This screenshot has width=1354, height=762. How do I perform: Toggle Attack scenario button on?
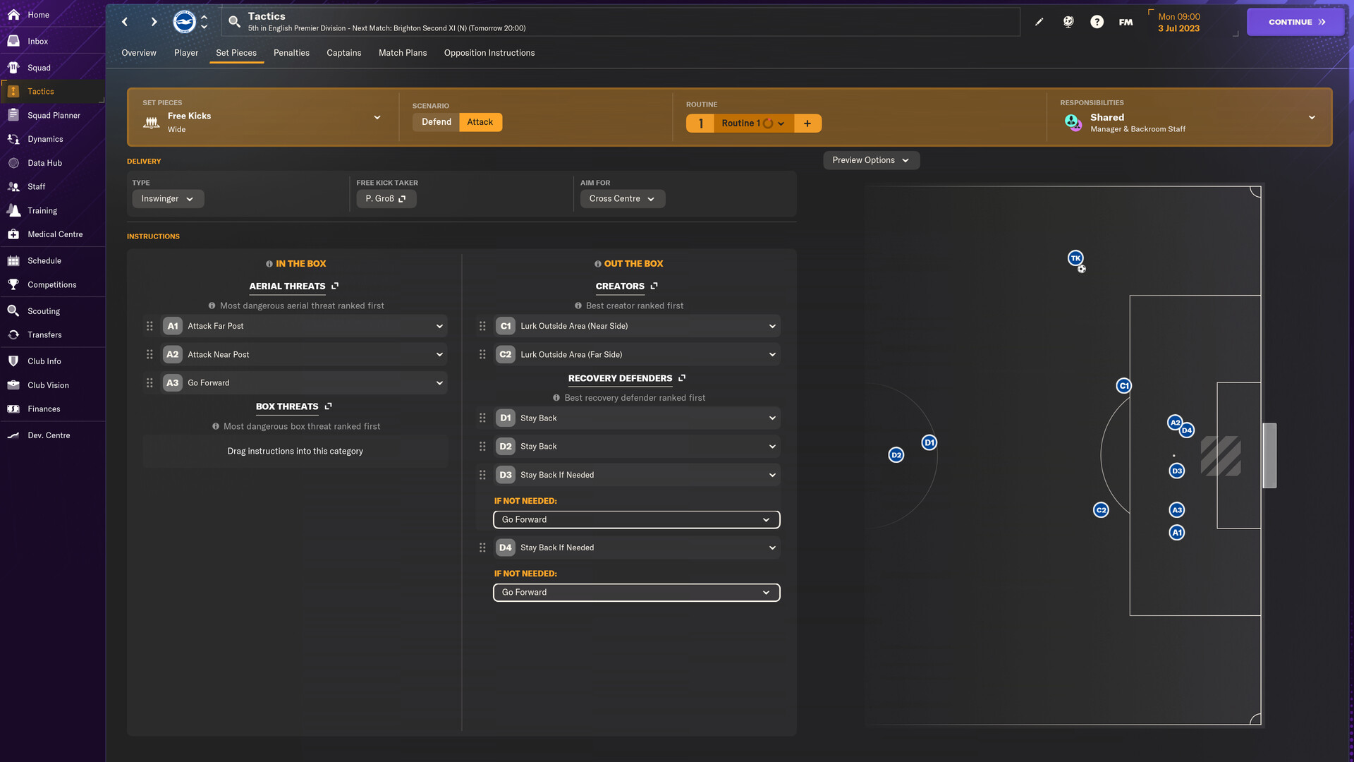[478, 122]
